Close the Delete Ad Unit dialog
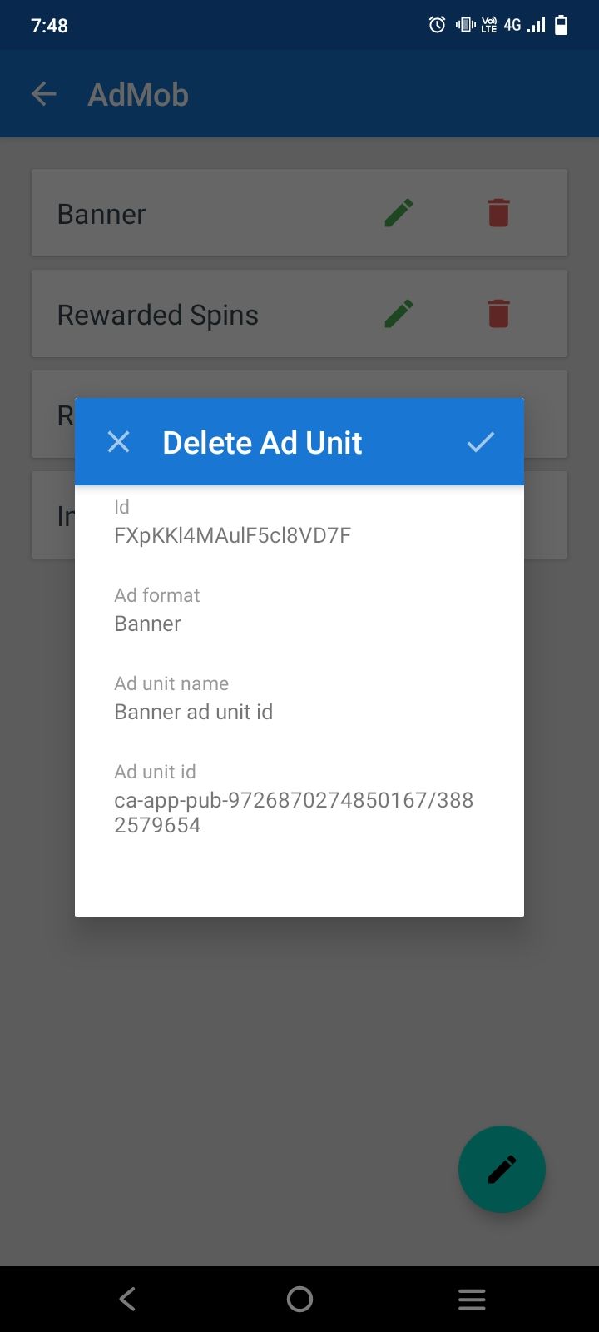Image resolution: width=599 pixels, height=1332 pixels. pyautogui.click(x=119, y=442)
